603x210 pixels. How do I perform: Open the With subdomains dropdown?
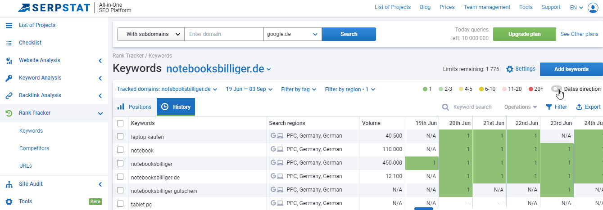tap(151, 34)
